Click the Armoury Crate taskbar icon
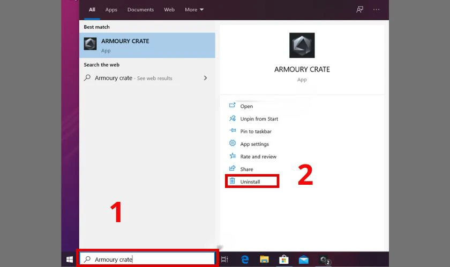 325,260
